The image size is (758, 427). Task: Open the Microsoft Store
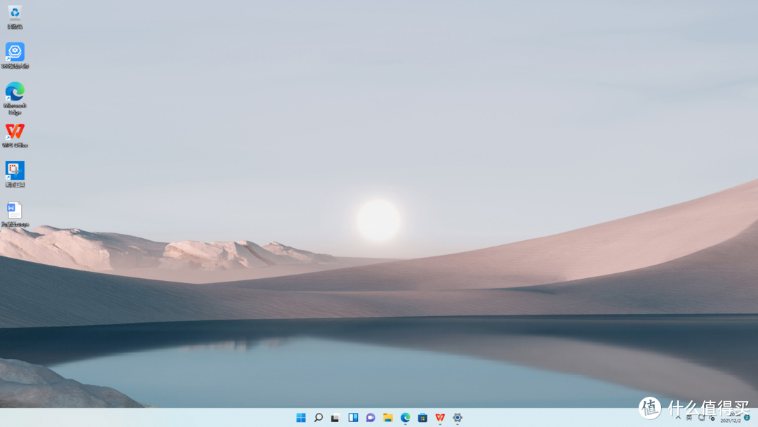[x=422, y=417]
